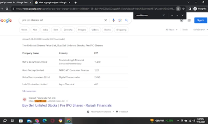
Task: Start voice search with microphone icon
Action: pos(113,20)
